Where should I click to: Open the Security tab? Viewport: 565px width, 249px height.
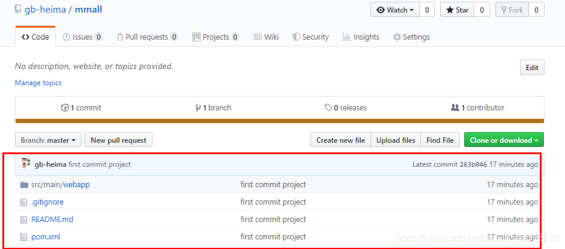click(x=310, y=37)
